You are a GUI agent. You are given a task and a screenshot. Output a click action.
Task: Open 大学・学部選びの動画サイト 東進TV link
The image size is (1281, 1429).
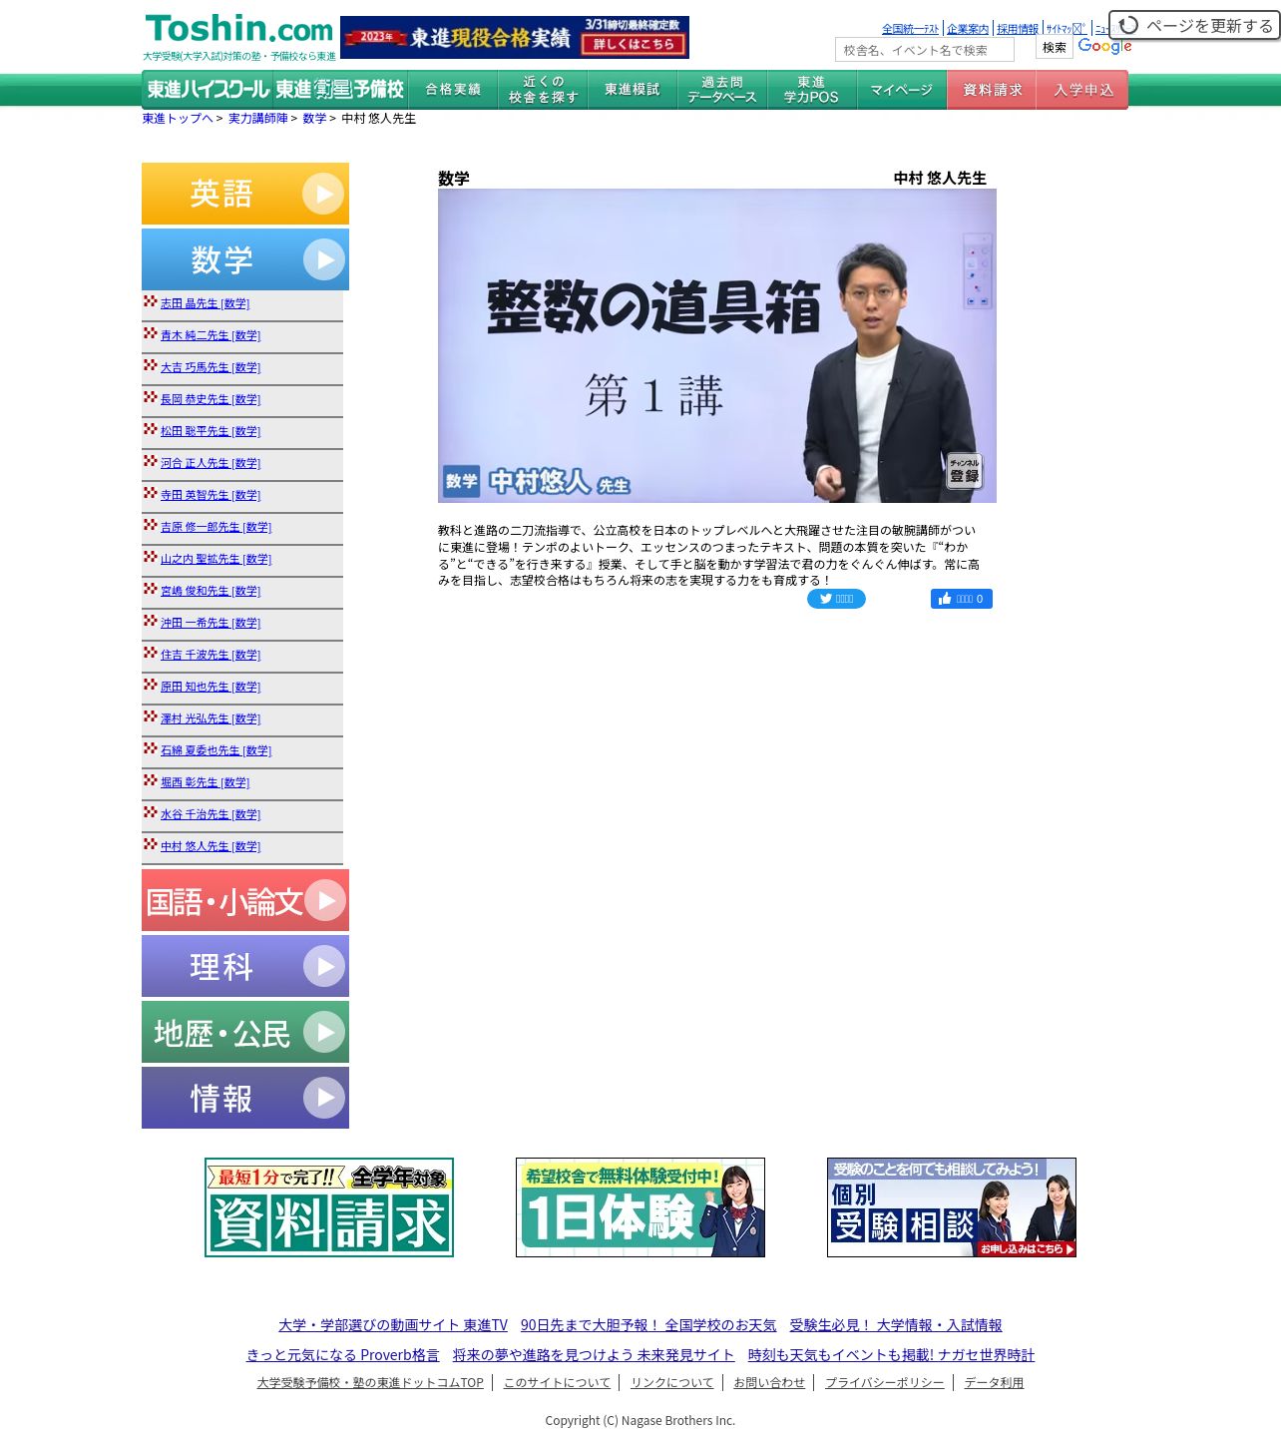[x=393, y=1325]
